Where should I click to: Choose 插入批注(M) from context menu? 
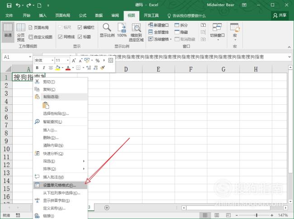click(60, 177)
